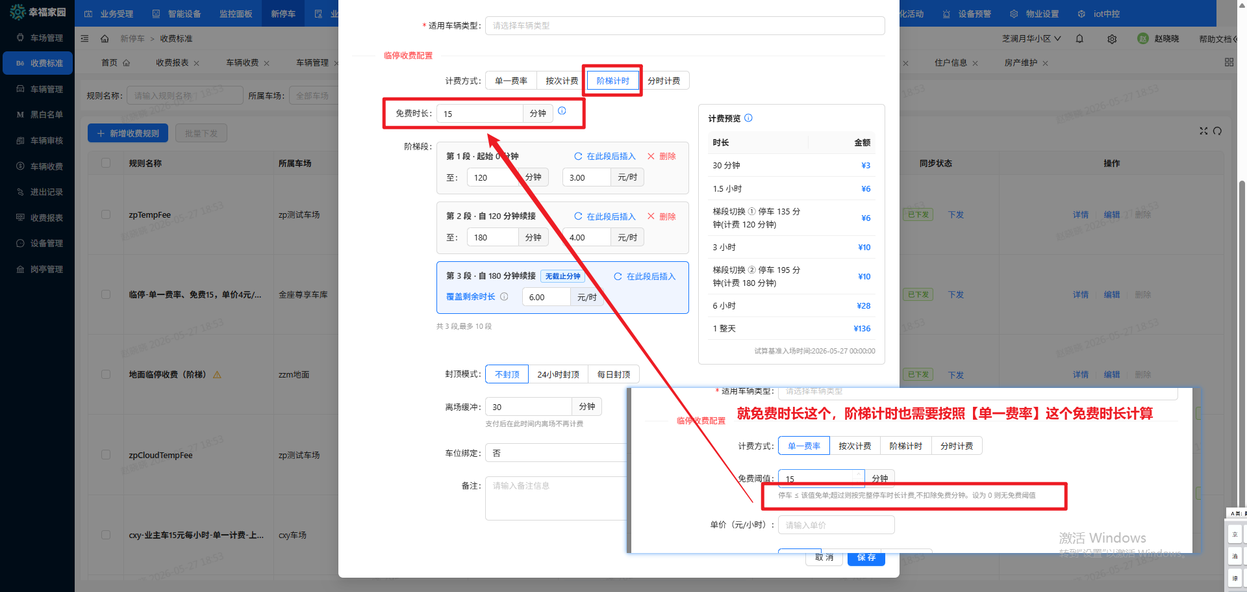Click 取消 button in dialog

coord(824,559)
